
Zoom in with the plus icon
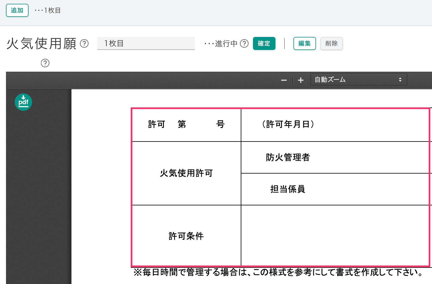300,80
